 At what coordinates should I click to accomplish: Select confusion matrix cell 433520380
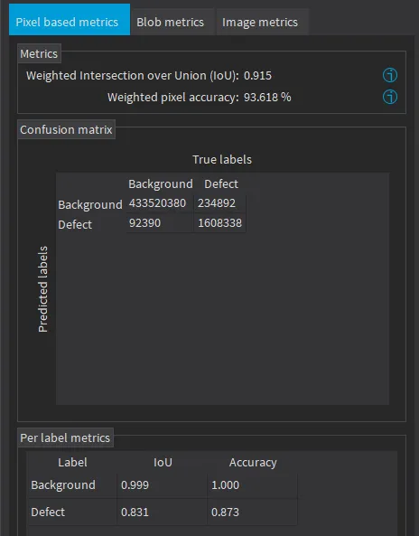tap(160, 203)
